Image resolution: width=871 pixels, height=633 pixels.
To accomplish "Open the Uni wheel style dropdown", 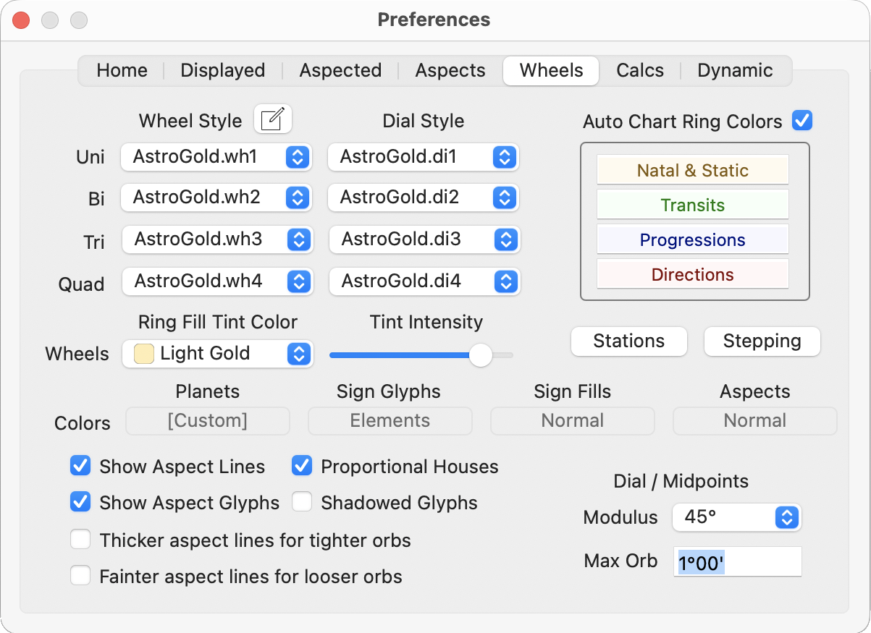I will click(x=297, y=157).
